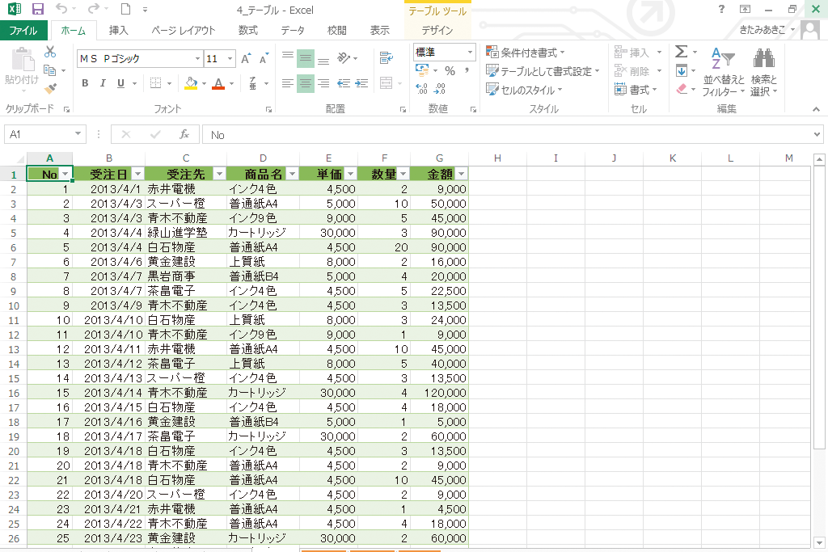828x552 pixels.
Task: Switch to the 挿入 ribbon tab
Action: [118, 31]
